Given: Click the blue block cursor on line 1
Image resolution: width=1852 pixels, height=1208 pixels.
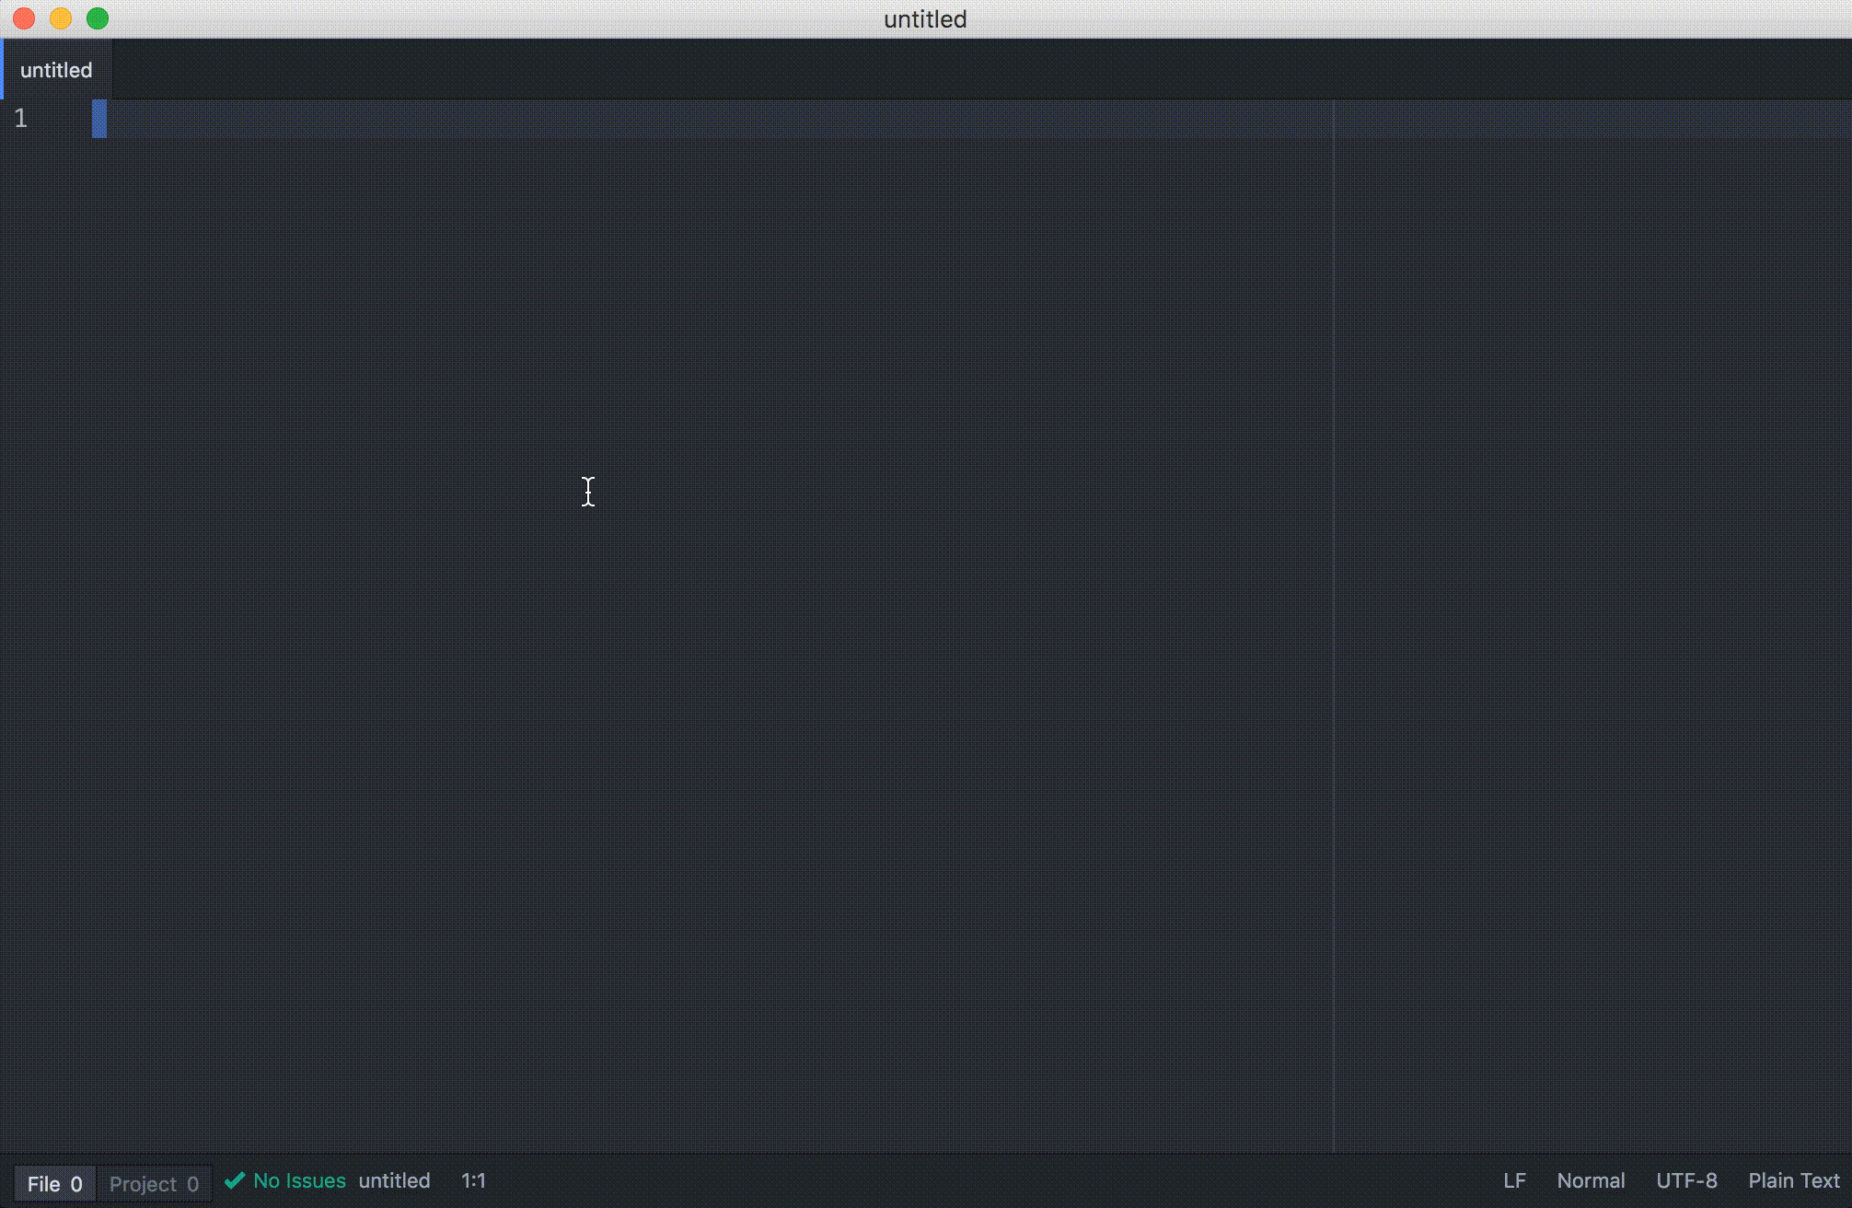Looking at the screenshot, I should click(99, 119).
